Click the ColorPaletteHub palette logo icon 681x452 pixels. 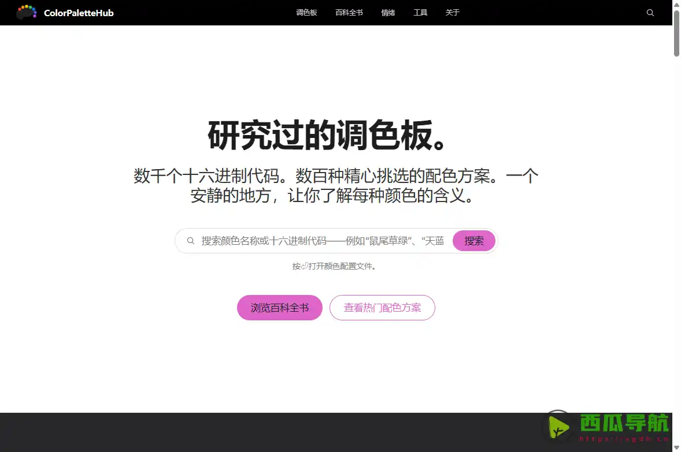(27, 12)
